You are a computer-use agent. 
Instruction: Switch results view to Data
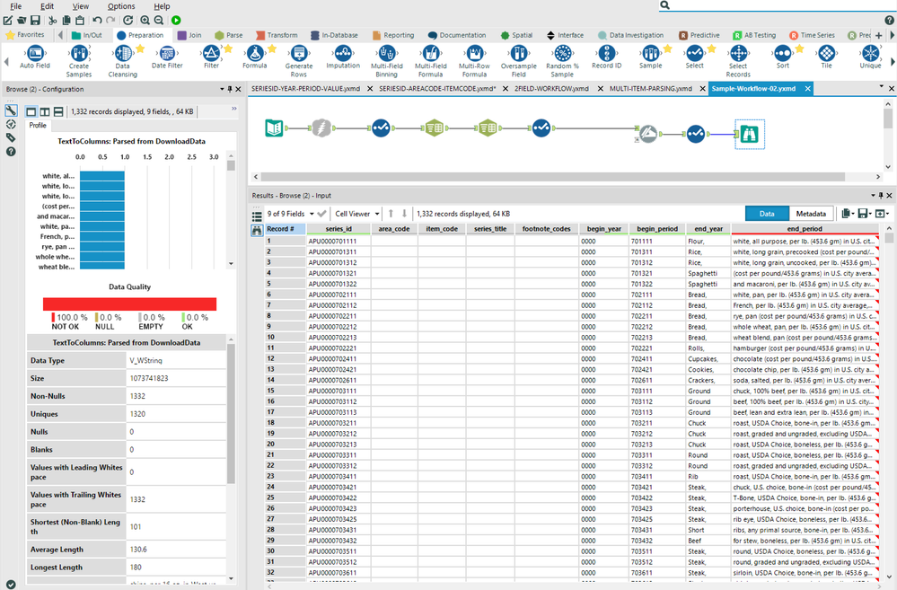point(767,214)
